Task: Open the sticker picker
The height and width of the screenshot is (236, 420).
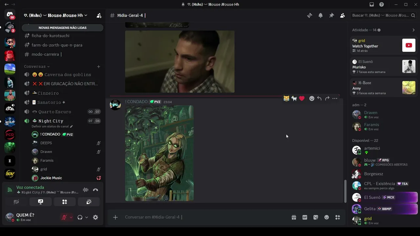Action: click(316, 217)
